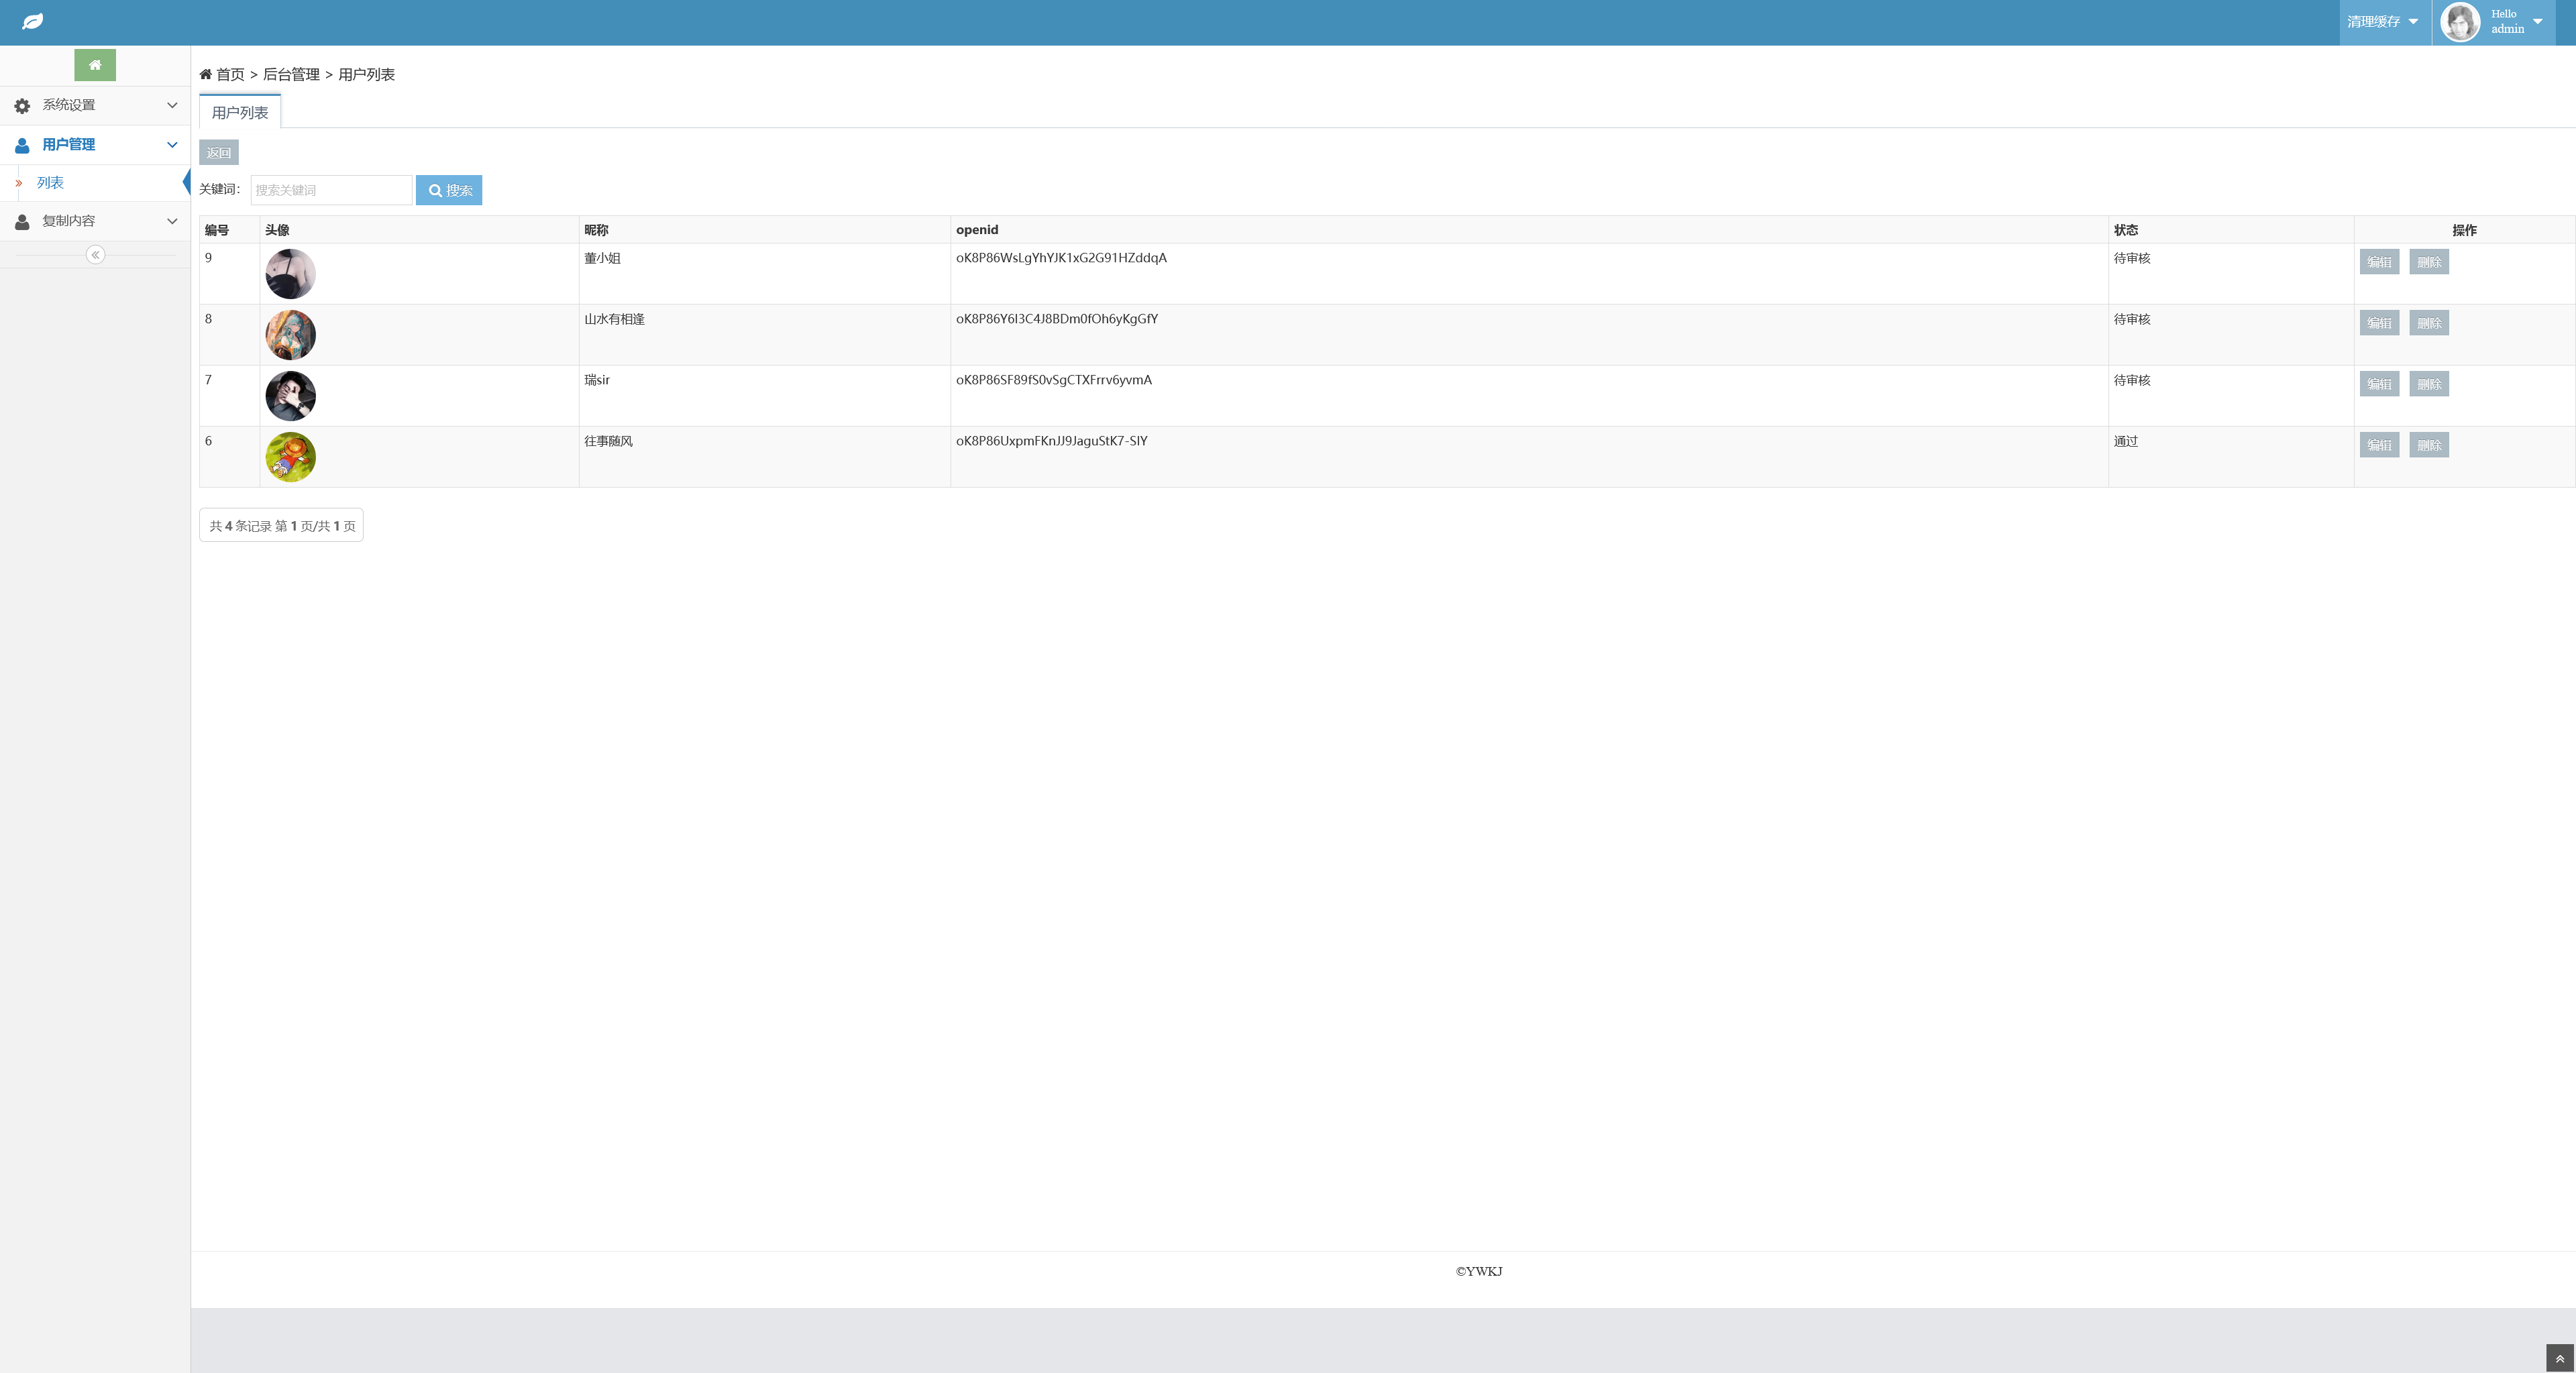Click the scroll-to-top arrow icon

pyautogui.click(x=2559, y=1358)
